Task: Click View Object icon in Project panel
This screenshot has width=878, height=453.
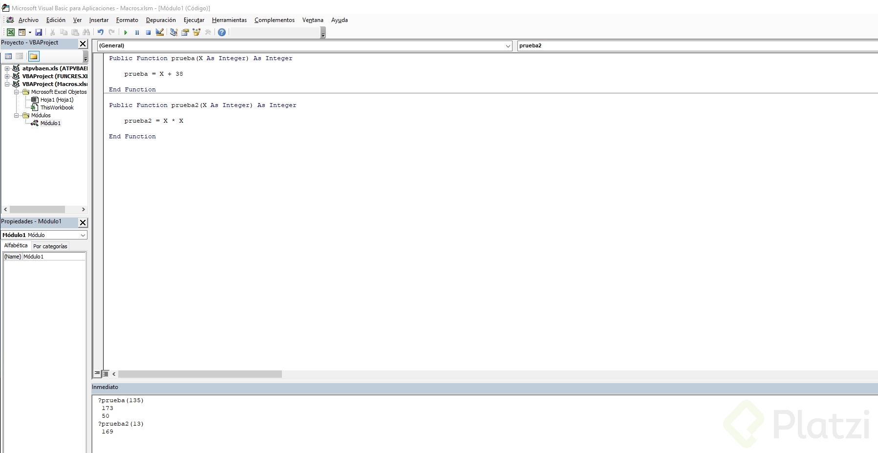Action: (20, 56)
